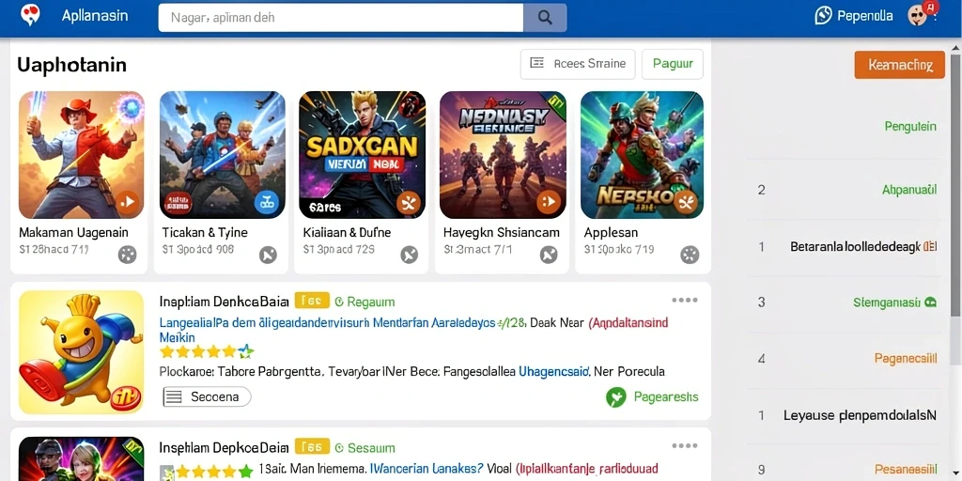Open the user avatar in header
This screenshot has width=962, height=481.
point(917,16)
